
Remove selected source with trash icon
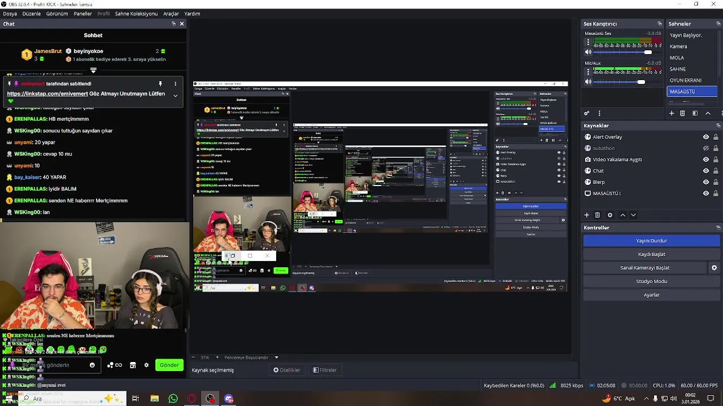coord(598,215)
